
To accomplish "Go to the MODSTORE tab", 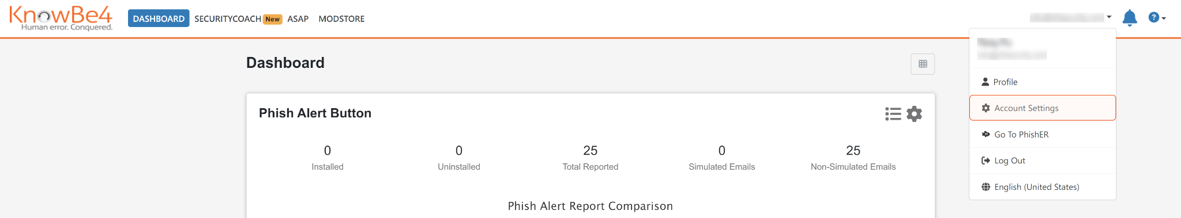I will coord(341,18).
